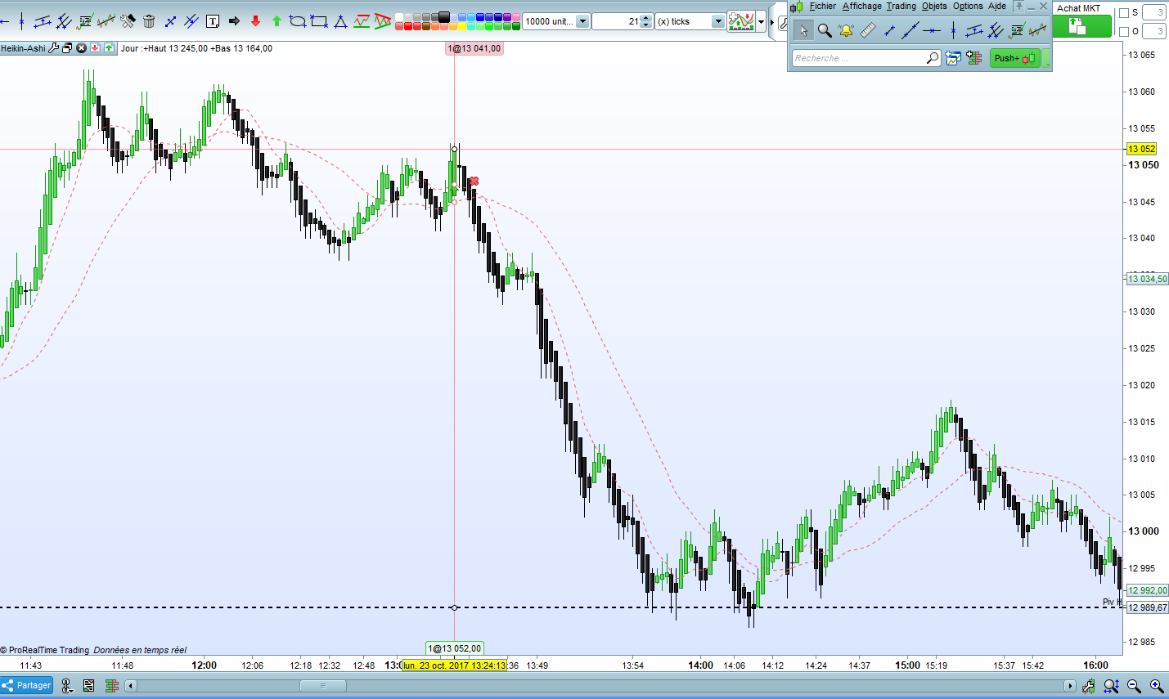This screenshot has height=699, width=1169.
Task: Open the chart window icon next to search
Action: pyautogui.click(x=953, y=58)
